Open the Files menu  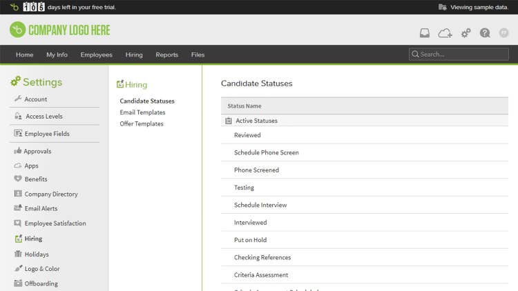tap(198, 54)
